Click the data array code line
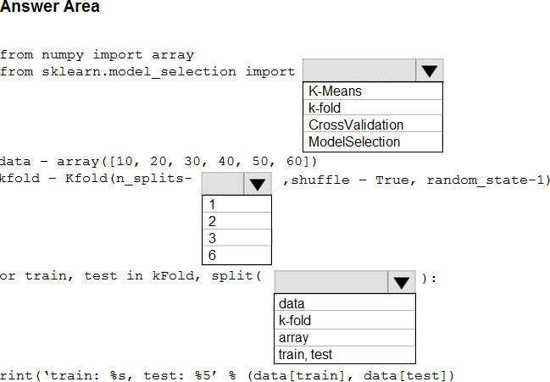Viewport: 550px width, 382px height. pyautogui.click(x=159, y=161)
